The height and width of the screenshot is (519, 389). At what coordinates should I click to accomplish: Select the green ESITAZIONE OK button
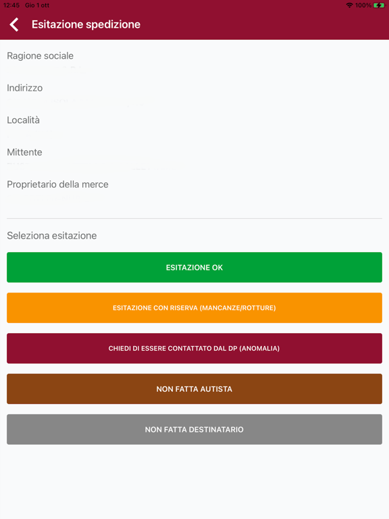tap(194, 267)
